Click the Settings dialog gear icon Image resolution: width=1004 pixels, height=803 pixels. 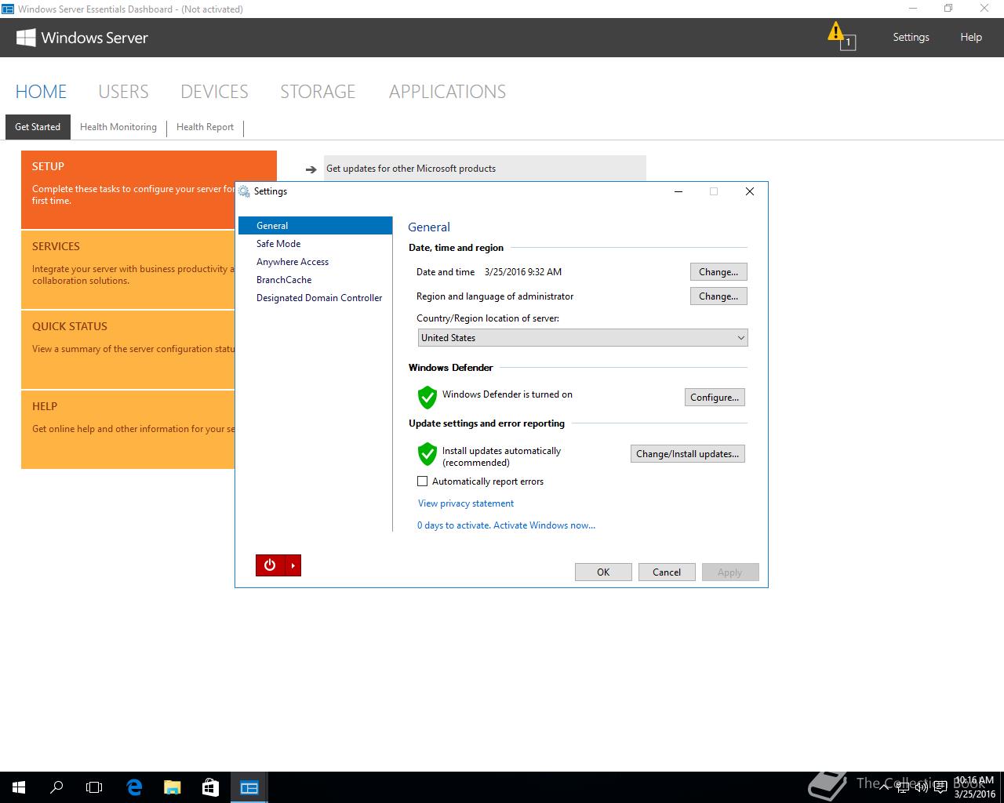tap(245, 191)
